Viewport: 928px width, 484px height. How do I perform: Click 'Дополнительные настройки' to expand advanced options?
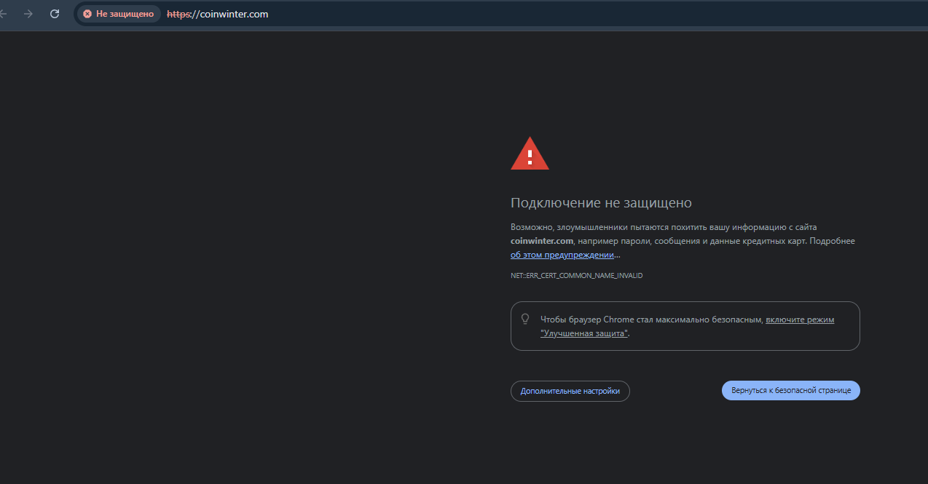coord(570,391)
